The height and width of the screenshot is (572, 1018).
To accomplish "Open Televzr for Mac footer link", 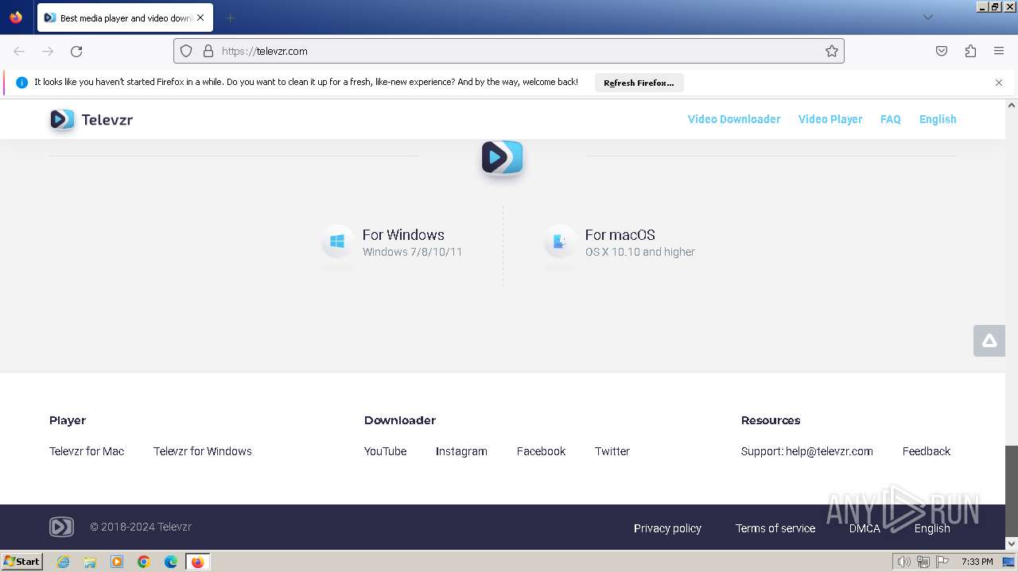I will 87,451.
